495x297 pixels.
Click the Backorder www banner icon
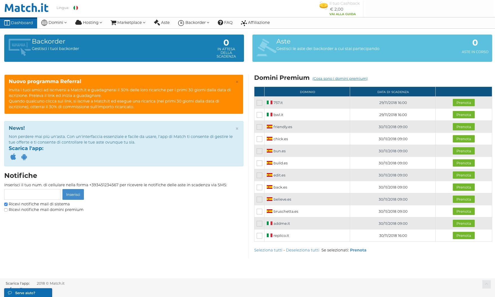(x=19, y=47)
